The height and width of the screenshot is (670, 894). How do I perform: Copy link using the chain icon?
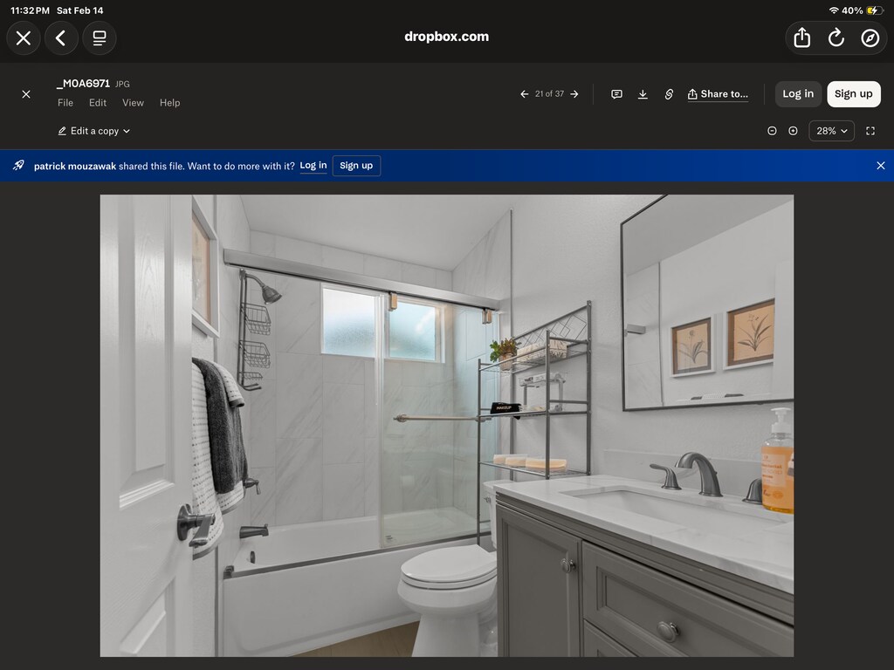coord(669,94)
